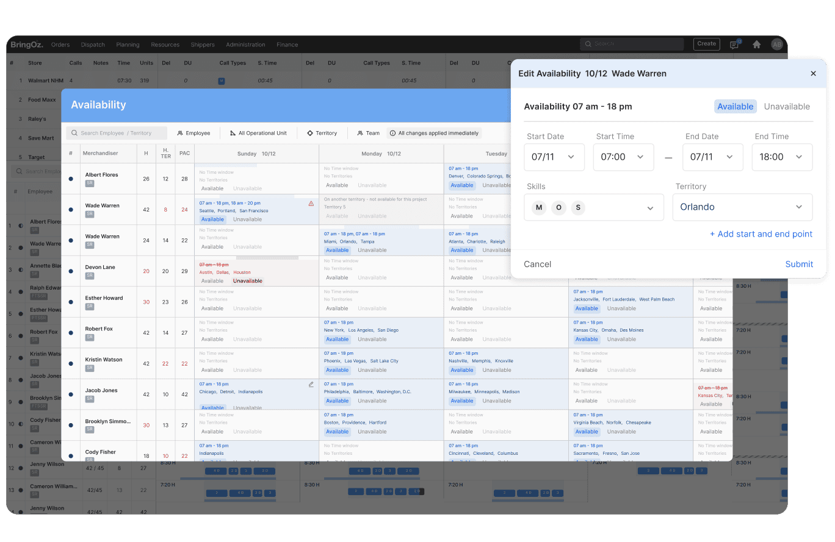The width and height of the screenshot is (835, 542).
Task: Set status to Available in Edit Availability dialog
Action: (x=736, y=107)
